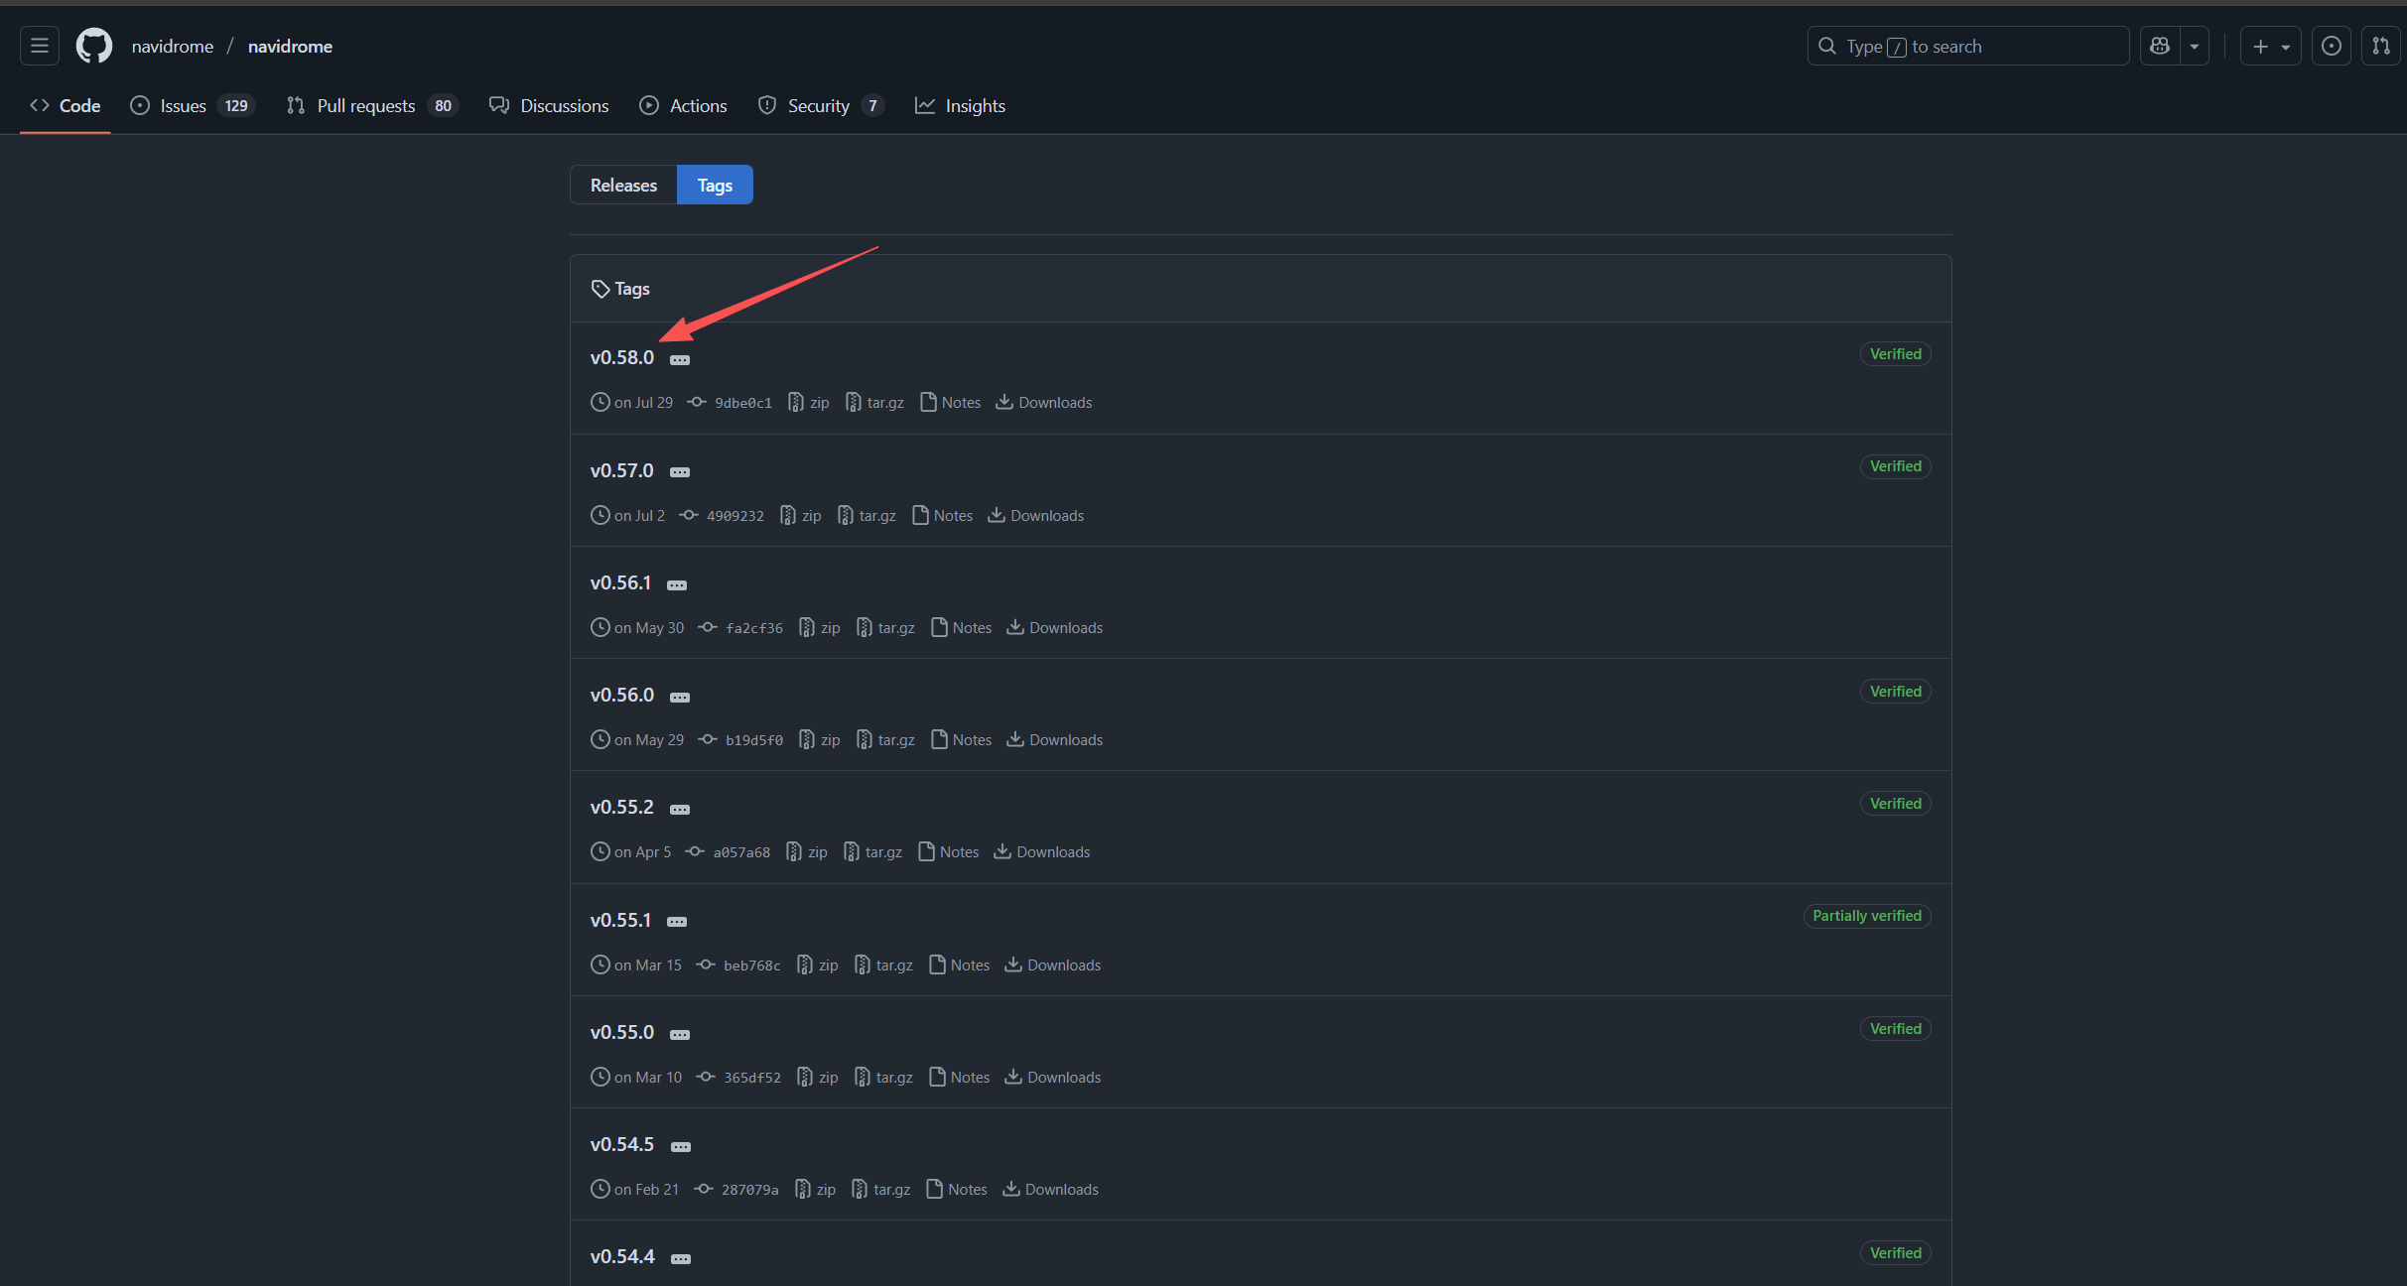The height and width of the screenshot is (1286, 2407).
Task: Expand the ellipsis next to v0.56.0
Action: point(680,697)
